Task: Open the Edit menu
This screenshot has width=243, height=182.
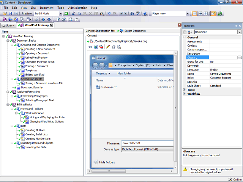Action: pos(14,8)
